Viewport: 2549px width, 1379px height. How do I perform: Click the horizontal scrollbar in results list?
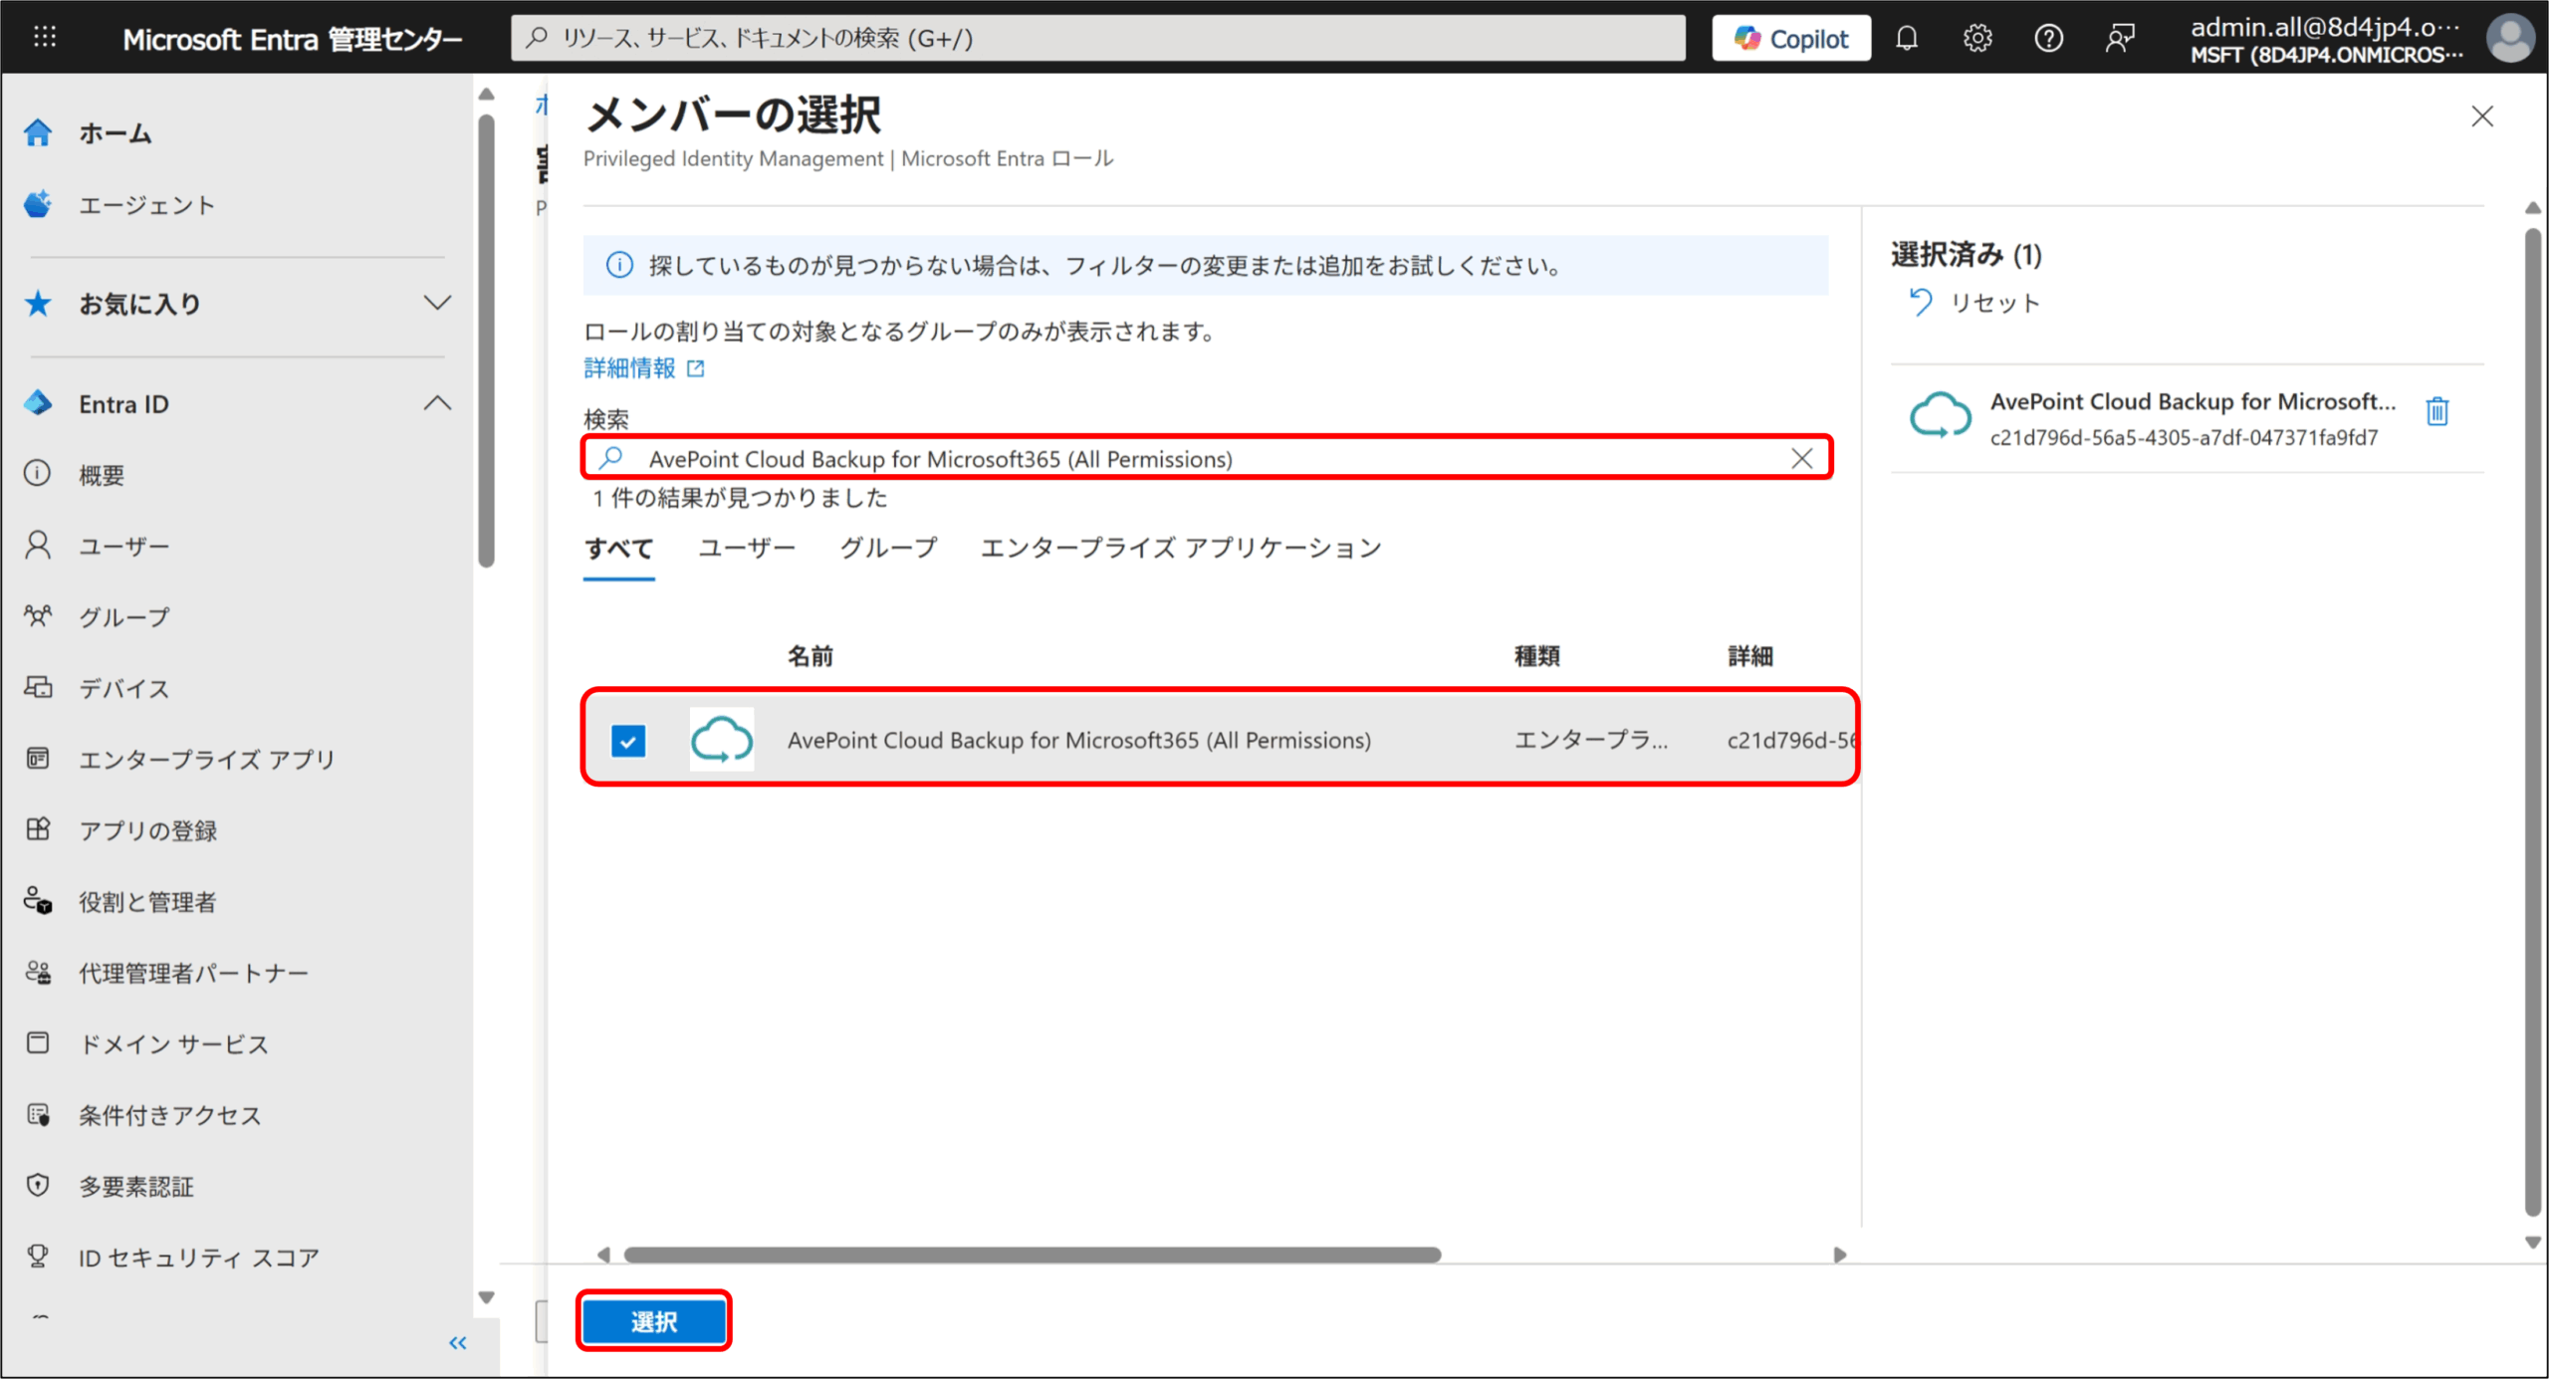click(1032, 1255)
